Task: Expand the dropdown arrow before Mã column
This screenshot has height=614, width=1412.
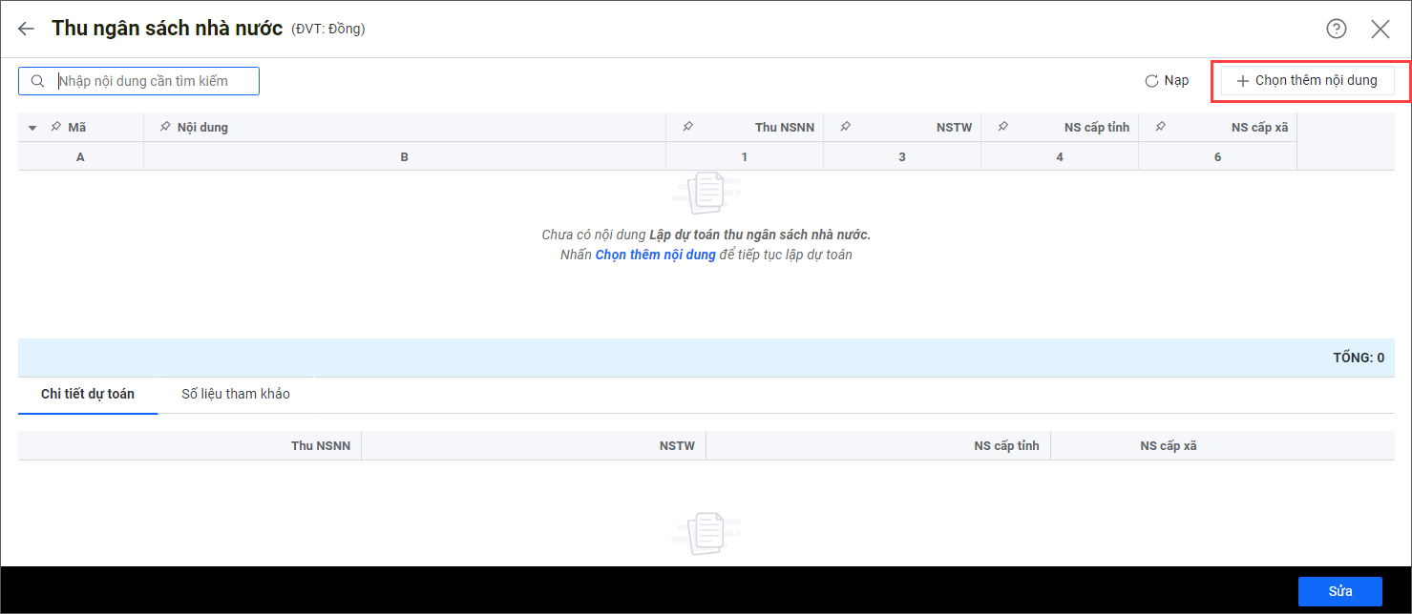Action: [x=32, y=128]
